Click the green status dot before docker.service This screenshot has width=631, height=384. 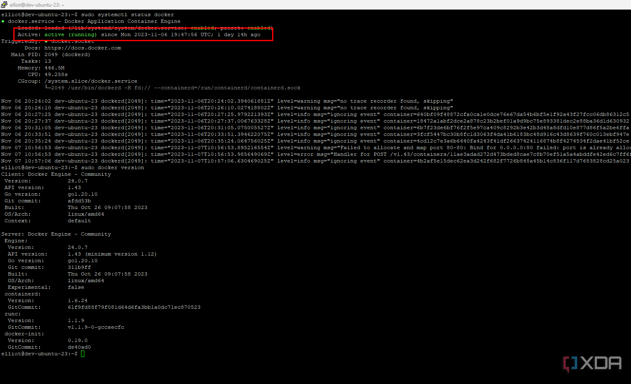click(3, 21)
